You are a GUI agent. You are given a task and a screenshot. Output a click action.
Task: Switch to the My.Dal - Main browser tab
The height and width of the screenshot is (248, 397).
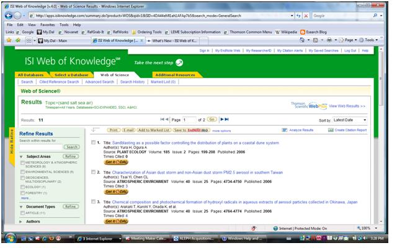tap(64, 40)
